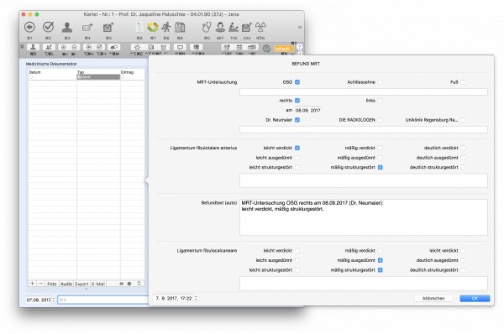Uncheck the Dr. Neumaier checkbox
The height and width of the screenshot is (334, 504).
coord(297,120)
